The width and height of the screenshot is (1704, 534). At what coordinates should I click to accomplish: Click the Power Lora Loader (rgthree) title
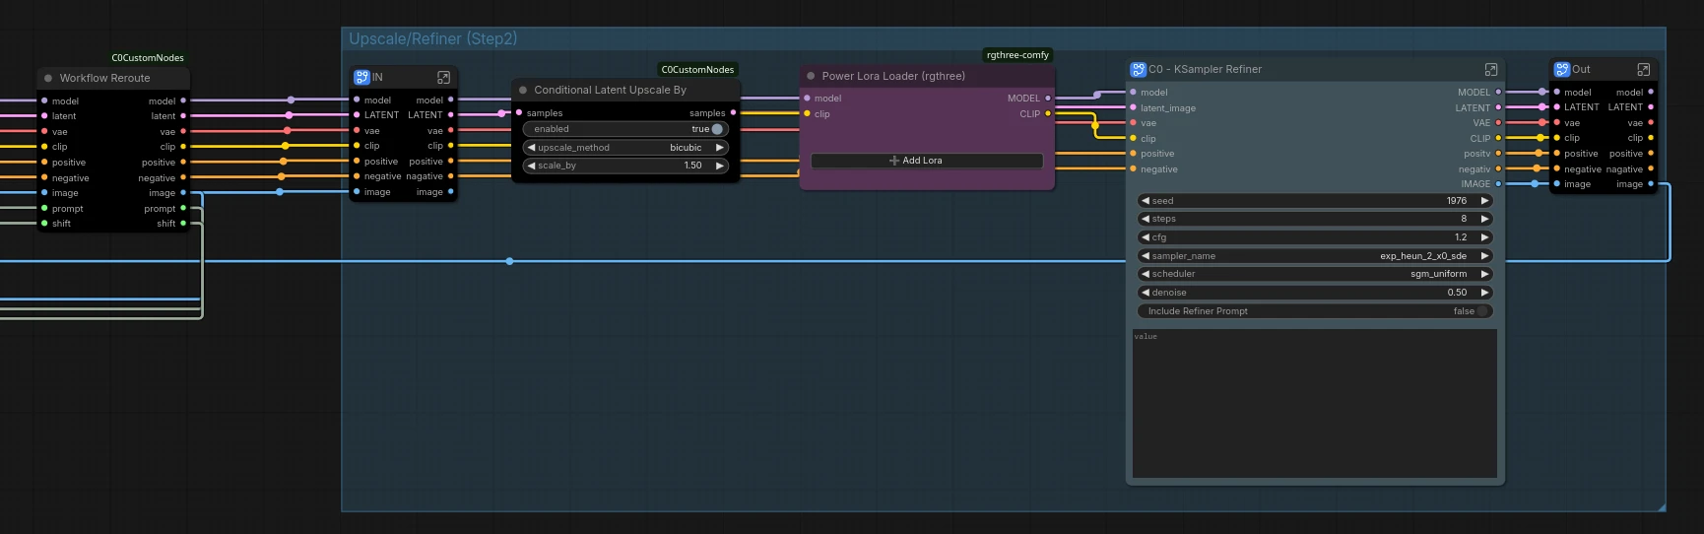[x=893, y=76]
